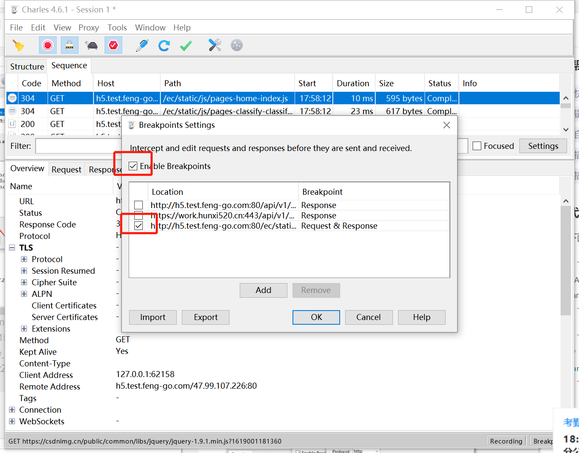Click the Cancel button

(368, 317)
